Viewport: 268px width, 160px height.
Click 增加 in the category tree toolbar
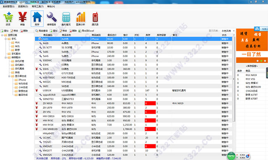pyautogui.click(x=5, y=31)
